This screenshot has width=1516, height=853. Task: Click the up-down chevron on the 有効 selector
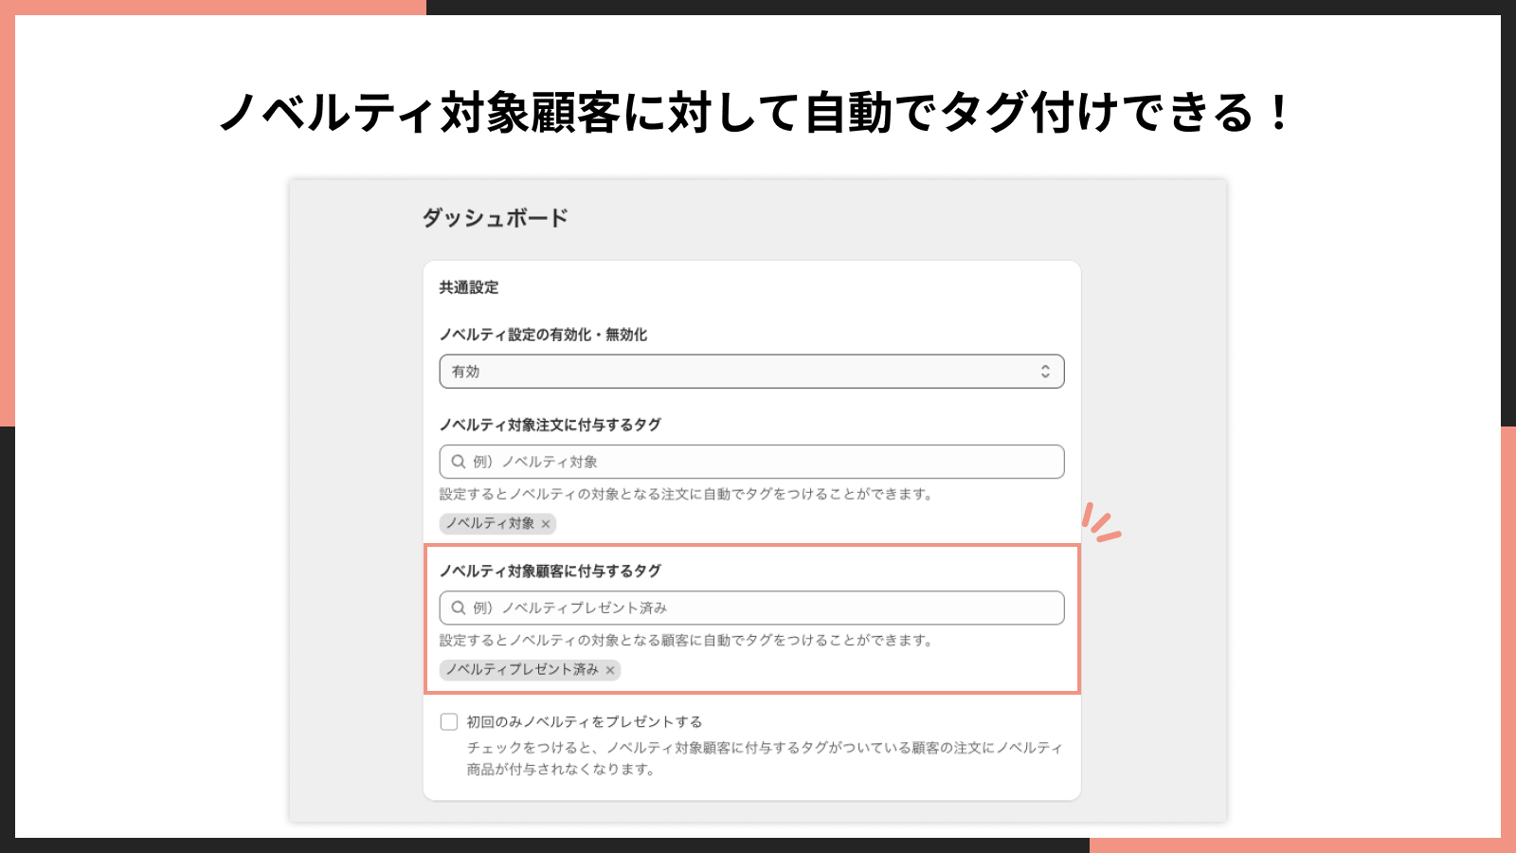coord(1046,371)
